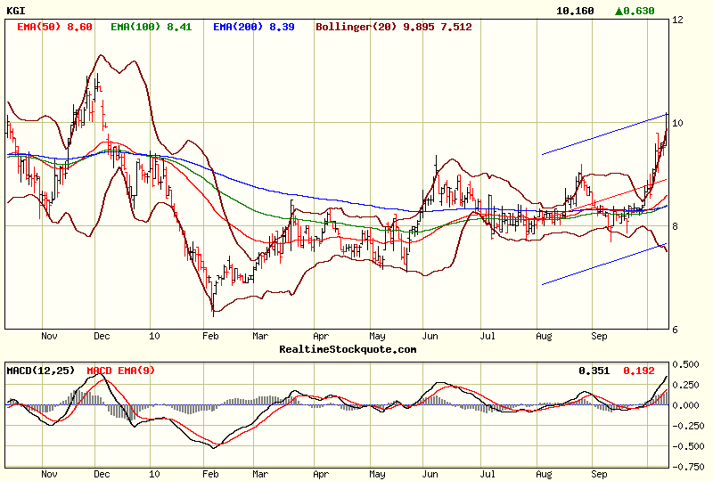Select the last price value 10.160
This screenshot has width=713, height=481.
tap(575, 11)
